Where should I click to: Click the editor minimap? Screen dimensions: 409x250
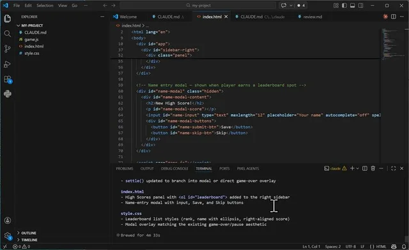394,44
